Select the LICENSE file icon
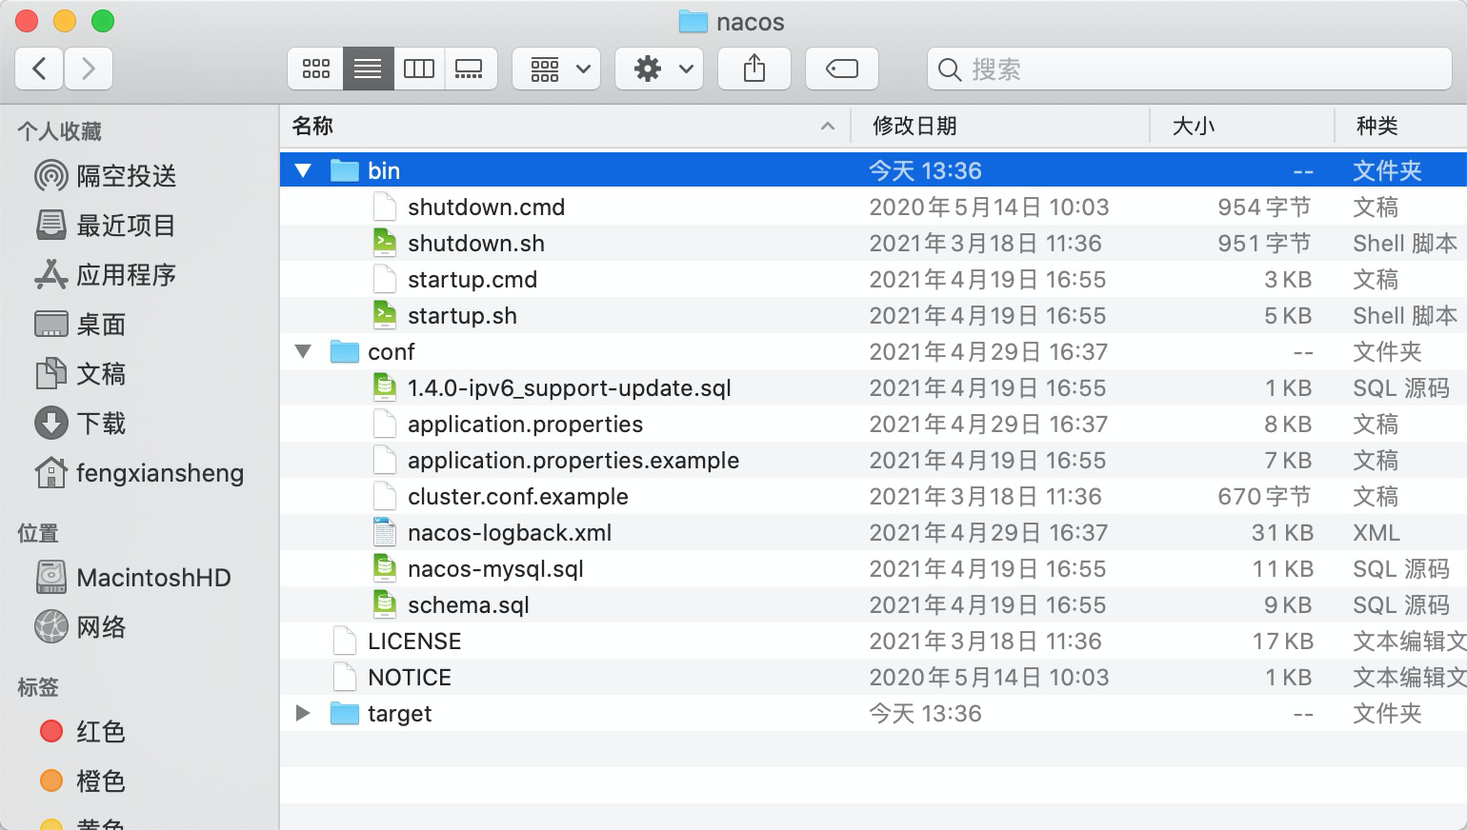The image size is (1467, 830). pyautogui.click(x=344, y=641)
